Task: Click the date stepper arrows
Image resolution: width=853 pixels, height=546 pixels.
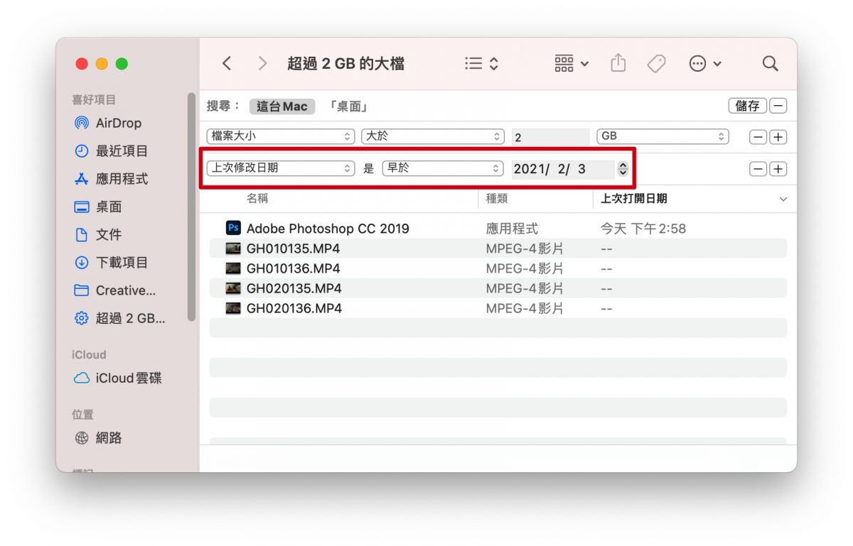Action: pos(623,169)
